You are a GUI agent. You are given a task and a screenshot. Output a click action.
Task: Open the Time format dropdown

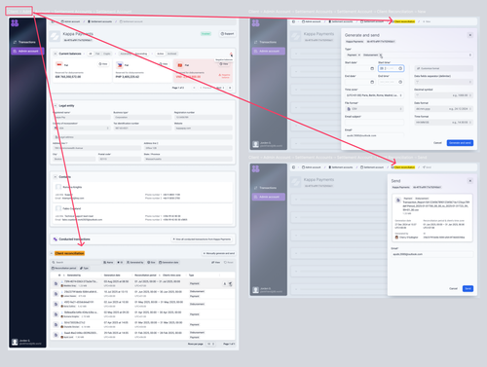click(x=444, y=123)
